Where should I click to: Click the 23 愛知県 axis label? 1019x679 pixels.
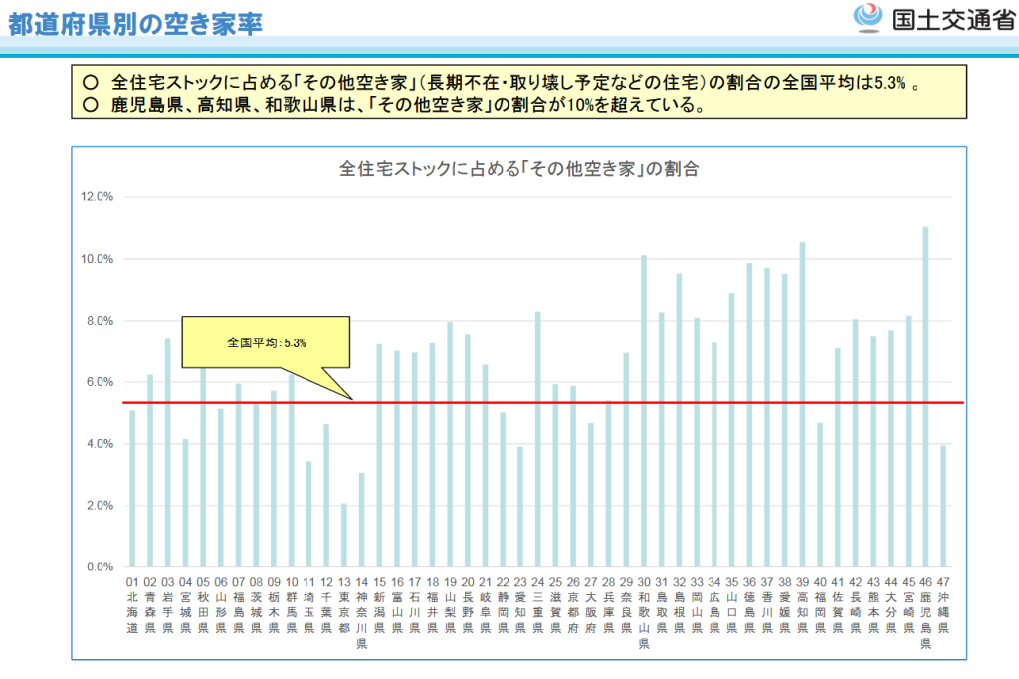point(520,605)
